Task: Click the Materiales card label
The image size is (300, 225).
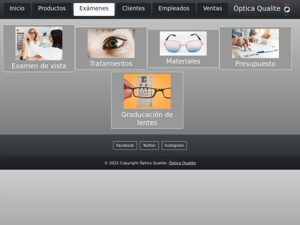Action: coord(183,61)
